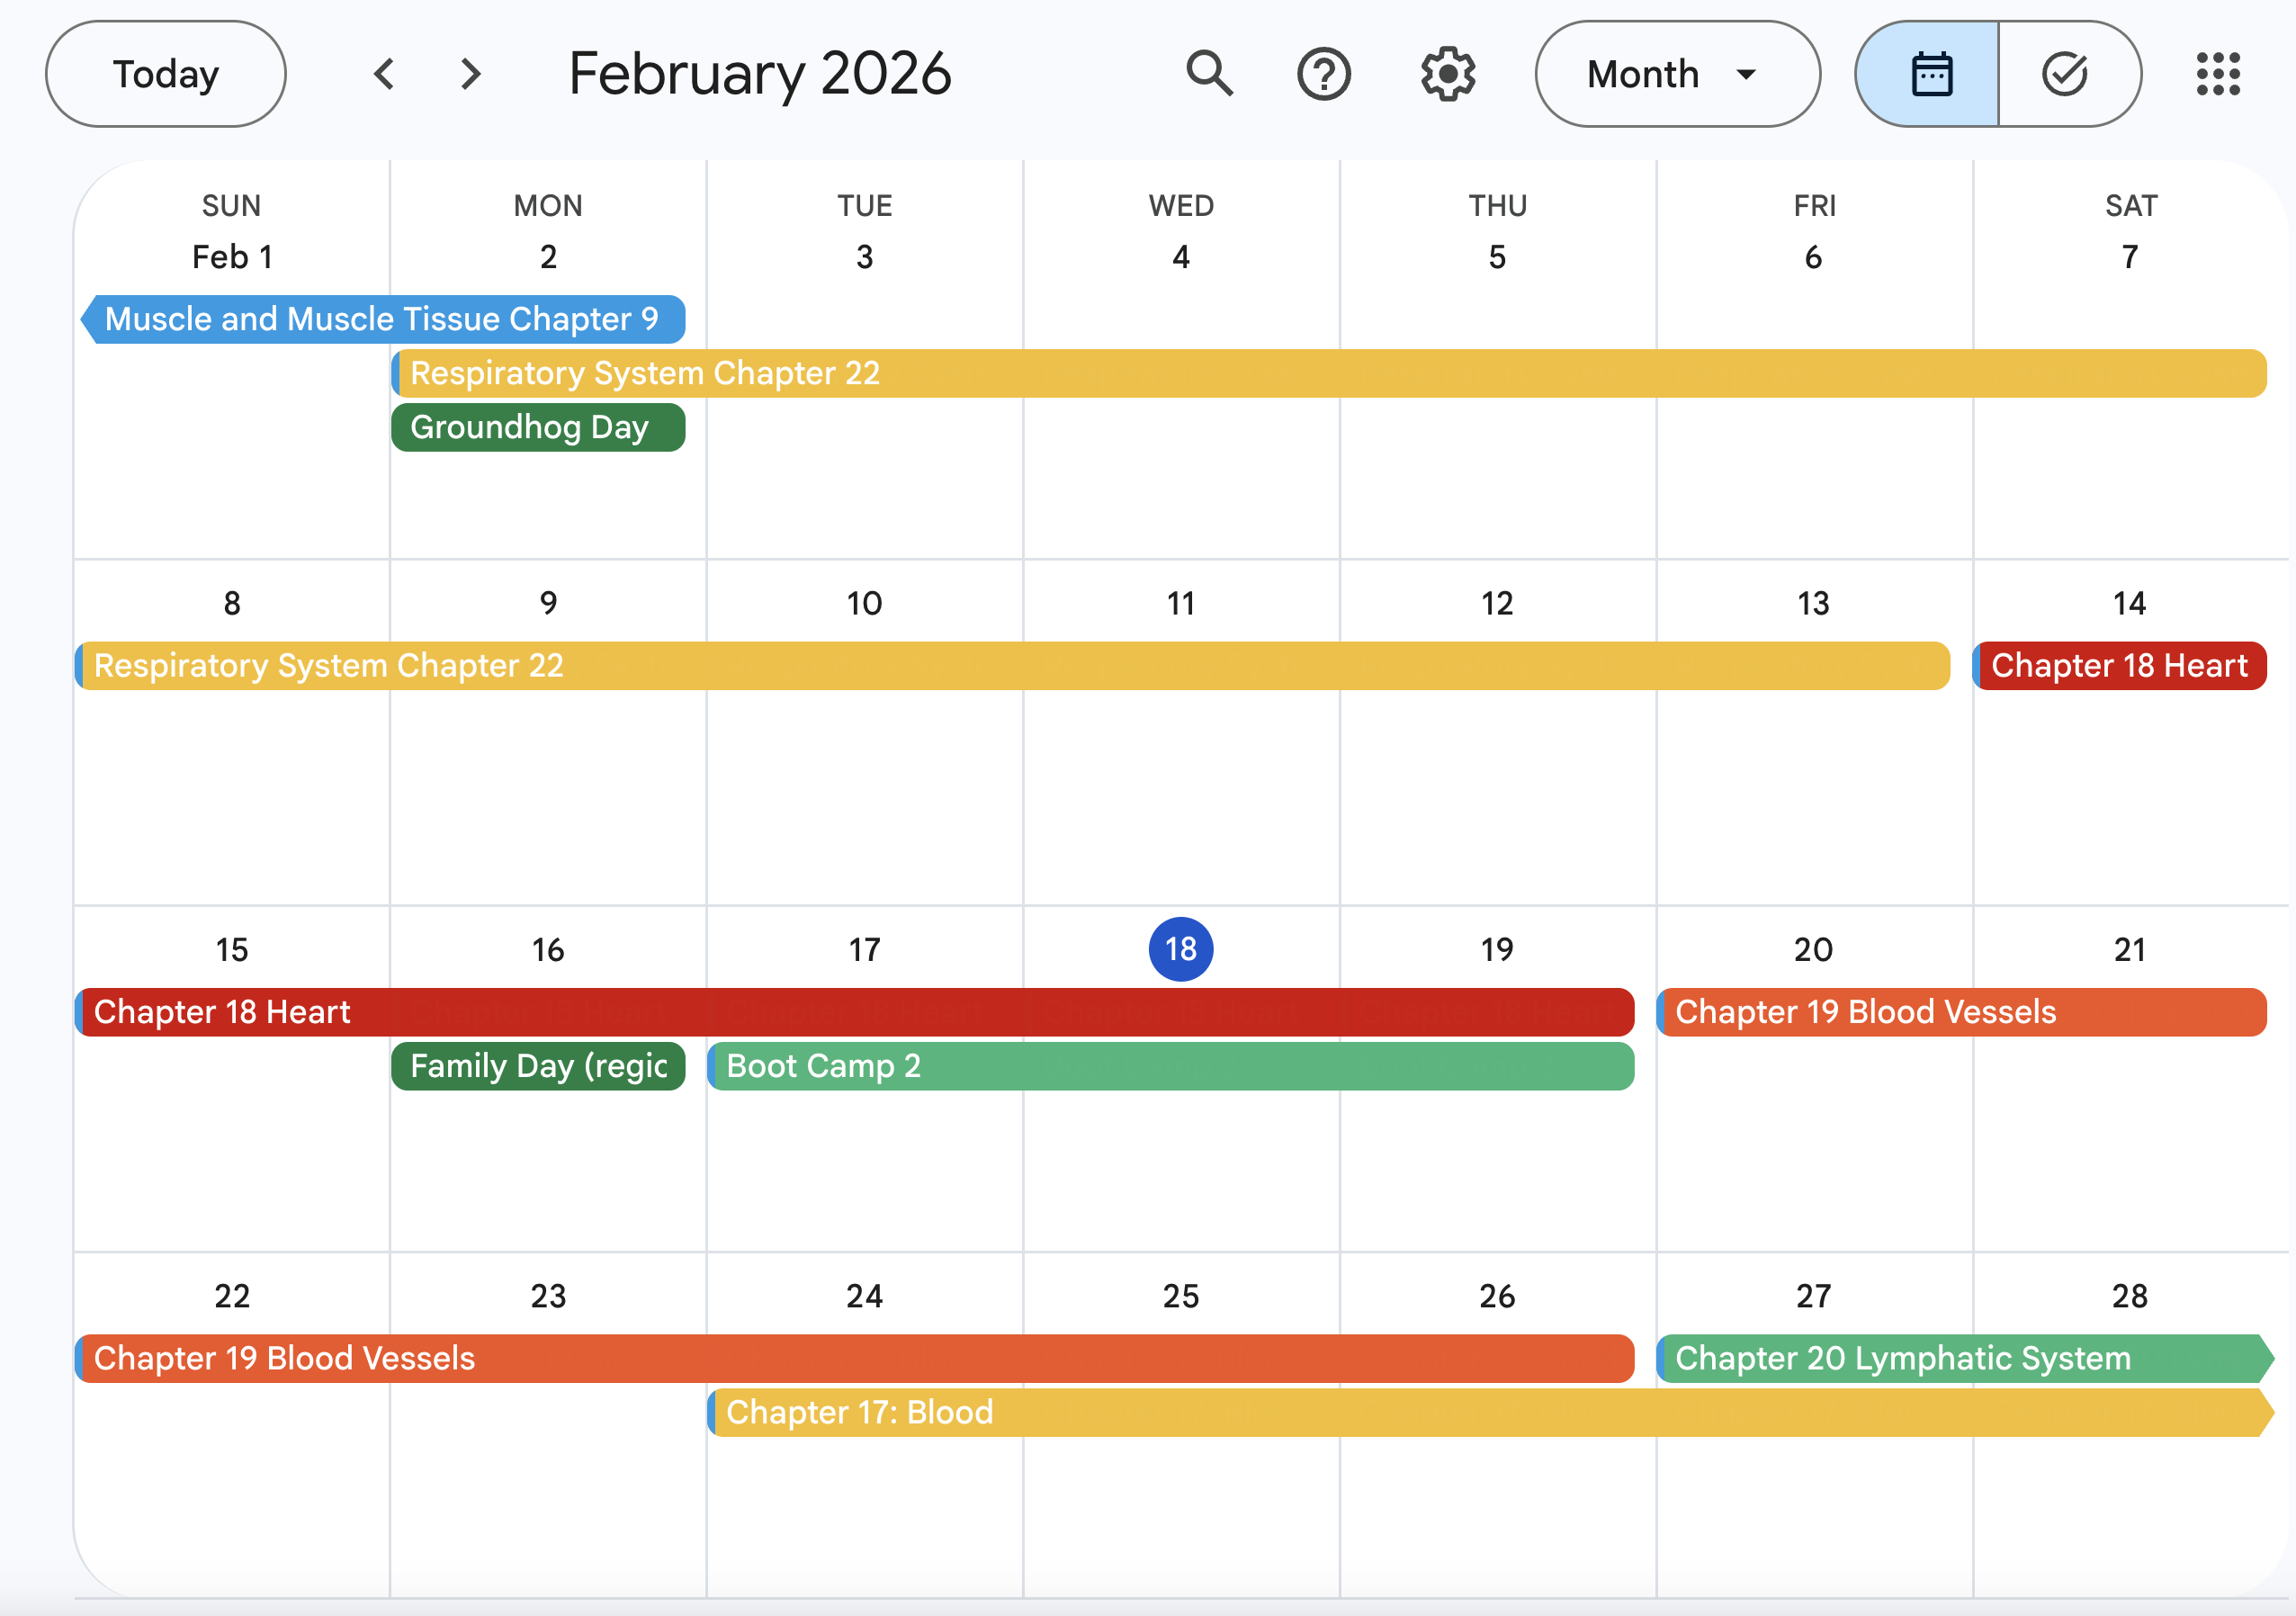Open the Help icon

coord(1324,73)
